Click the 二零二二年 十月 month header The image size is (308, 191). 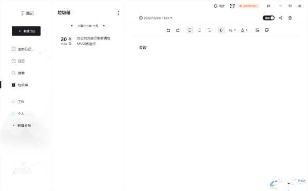pyautogui.click(x=88, y=26)
